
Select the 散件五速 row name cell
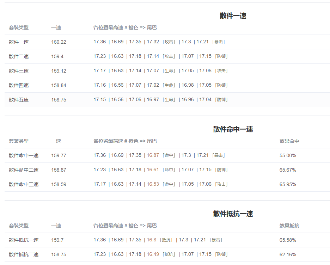[x=19, y=100]
